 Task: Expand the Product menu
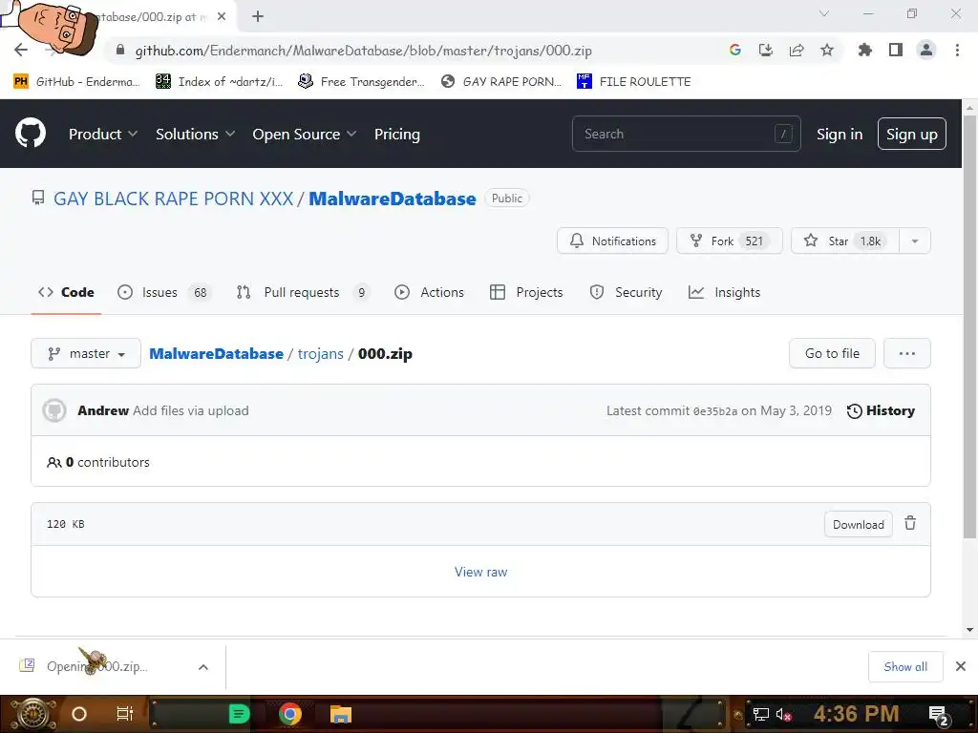tap(103, 134)
